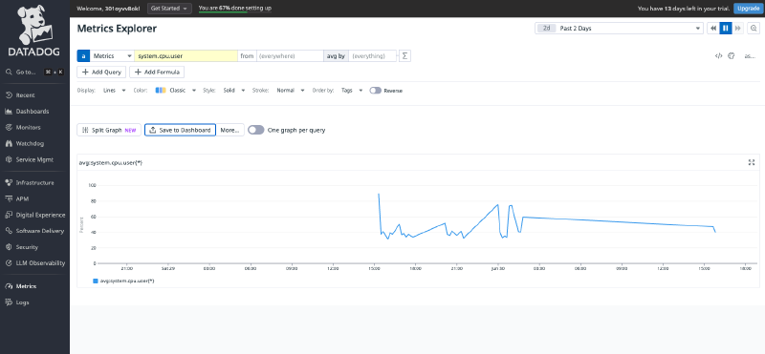Open the Go to search

click(x=34, y=72)
